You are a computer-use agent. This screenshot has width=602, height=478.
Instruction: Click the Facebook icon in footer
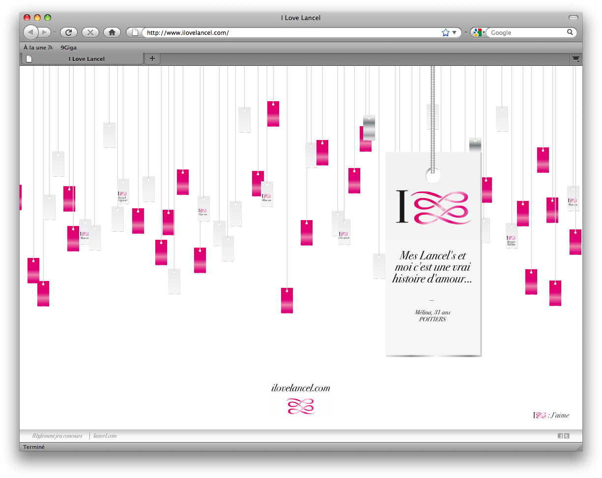click(560, 436)
